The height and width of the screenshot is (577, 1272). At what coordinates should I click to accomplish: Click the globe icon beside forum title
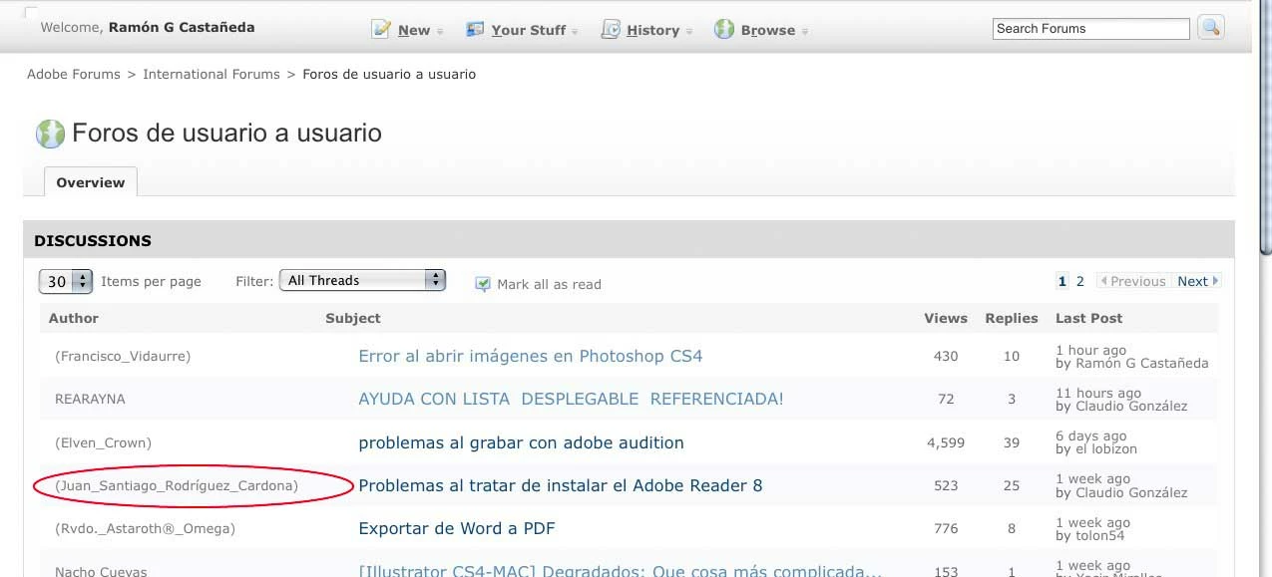pyautogui.click(x=50, y=134)
